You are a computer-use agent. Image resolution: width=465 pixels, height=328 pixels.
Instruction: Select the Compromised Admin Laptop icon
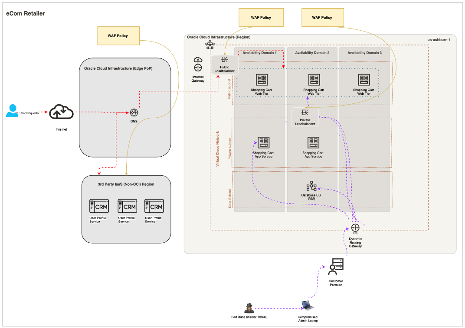pyautogui.click(x=308, y=305)
